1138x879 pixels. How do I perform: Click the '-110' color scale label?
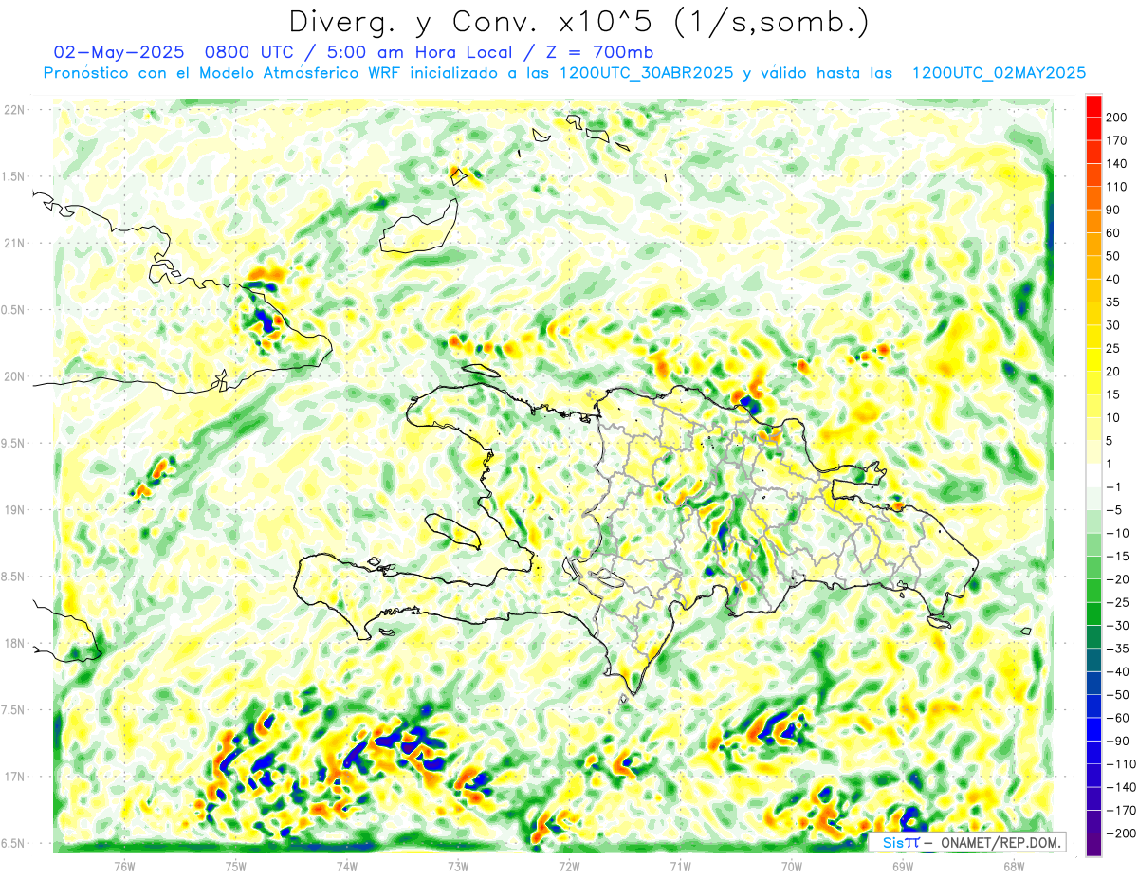click(1121, 764)
